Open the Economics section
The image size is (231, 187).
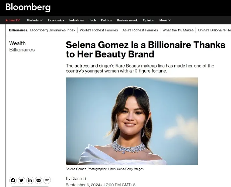56,20
